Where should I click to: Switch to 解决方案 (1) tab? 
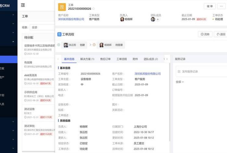click(x=87, y=59)
